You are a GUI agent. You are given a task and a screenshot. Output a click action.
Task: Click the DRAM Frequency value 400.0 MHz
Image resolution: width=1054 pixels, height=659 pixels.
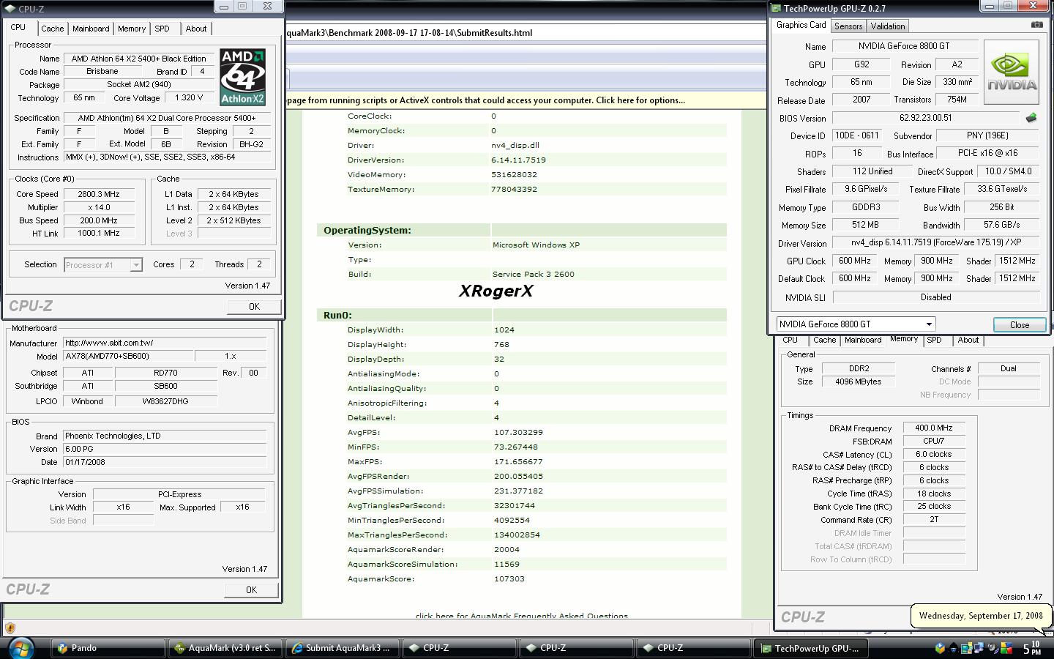934,428
